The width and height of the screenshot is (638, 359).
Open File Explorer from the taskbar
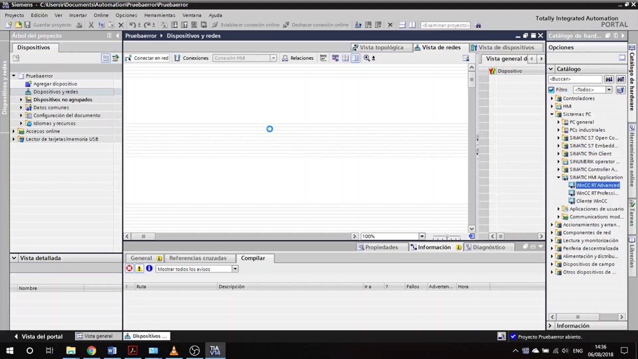pyautogui.click(x=71, y=351)
